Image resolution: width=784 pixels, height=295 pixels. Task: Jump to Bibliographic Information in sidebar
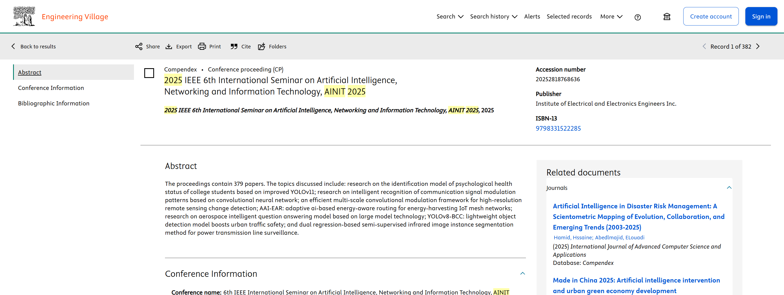[54, 103]
